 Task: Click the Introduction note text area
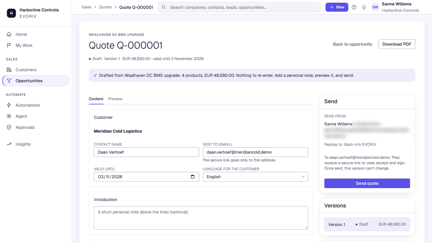[201, 218]
